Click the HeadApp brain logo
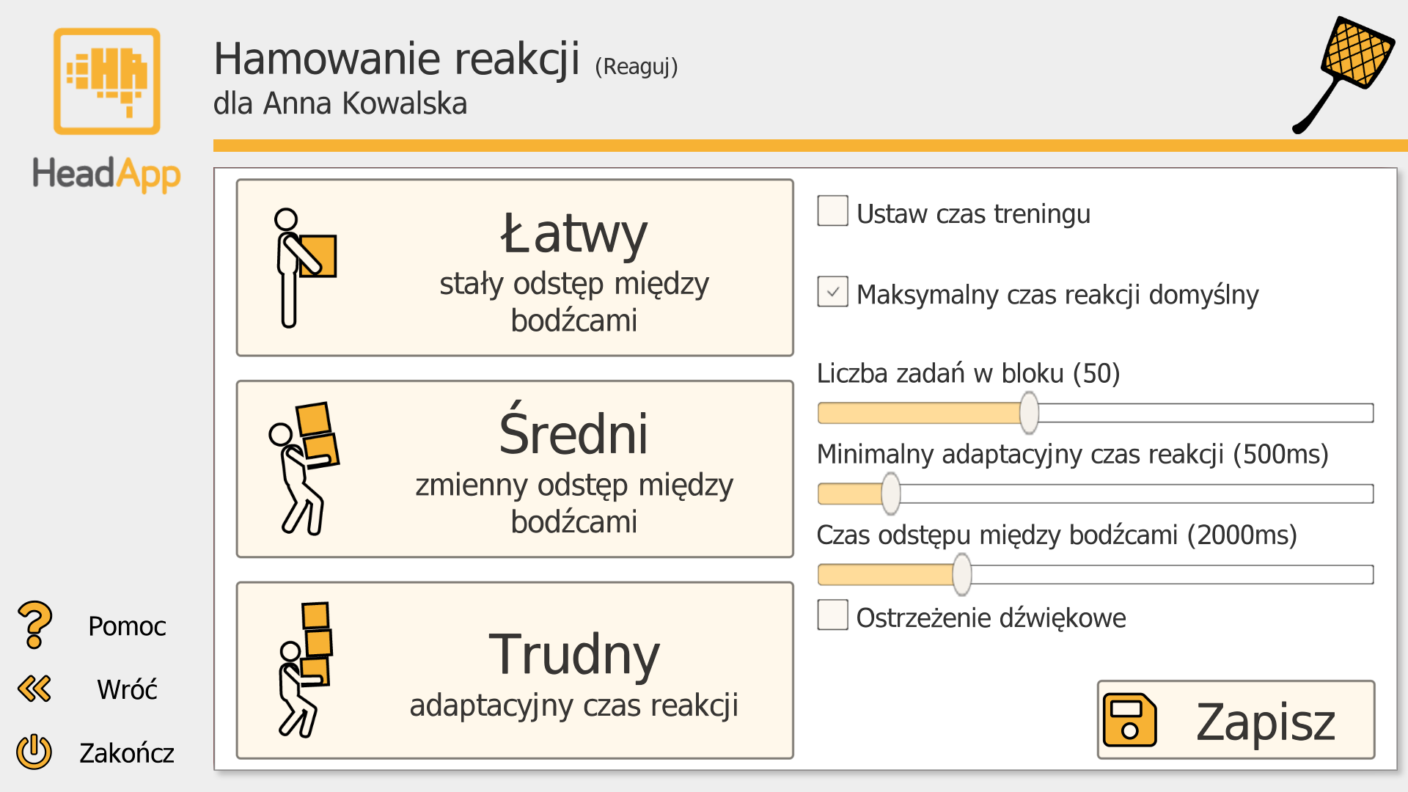 pos(107,81)
